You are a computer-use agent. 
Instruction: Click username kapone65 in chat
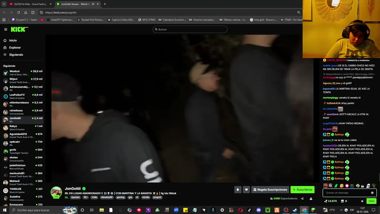(329, 89)
